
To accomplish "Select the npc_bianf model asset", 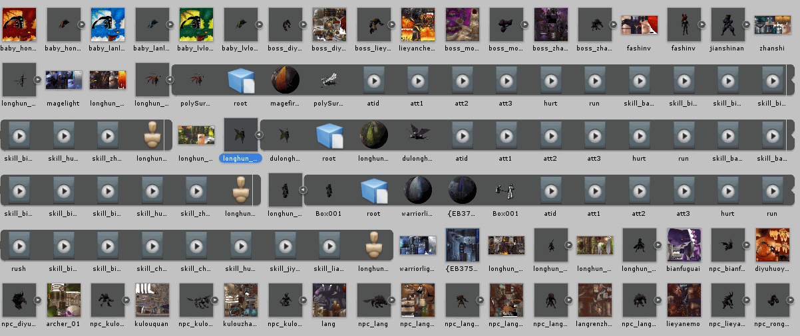I will click(x=727, y=246).
